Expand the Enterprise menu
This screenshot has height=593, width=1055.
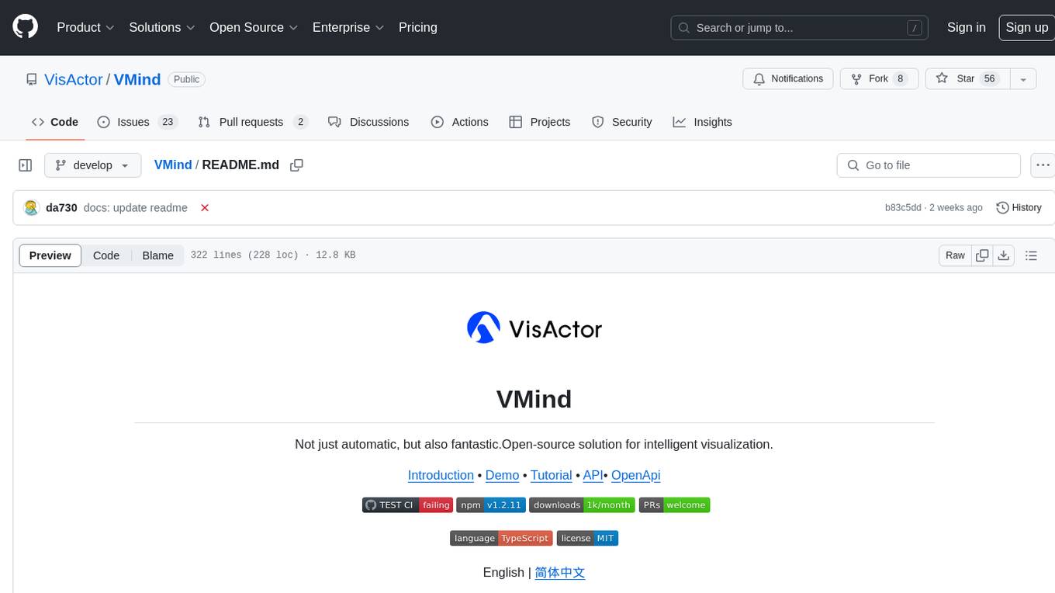click(348, 27)
